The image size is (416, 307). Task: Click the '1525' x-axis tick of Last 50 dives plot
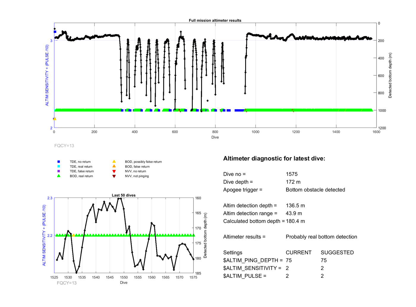pos(54,277)
